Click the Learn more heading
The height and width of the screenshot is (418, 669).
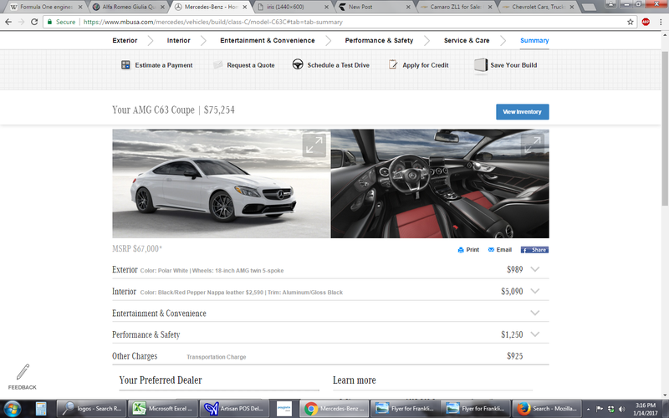tap(354, 380)
